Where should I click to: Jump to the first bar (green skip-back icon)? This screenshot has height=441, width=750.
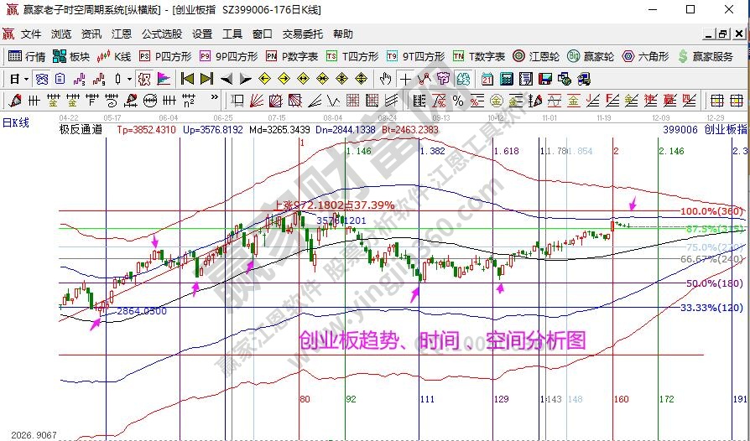(186, 79)
